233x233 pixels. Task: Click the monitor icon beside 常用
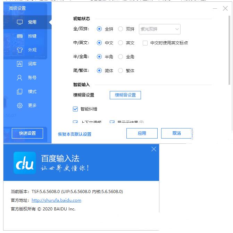19,22
